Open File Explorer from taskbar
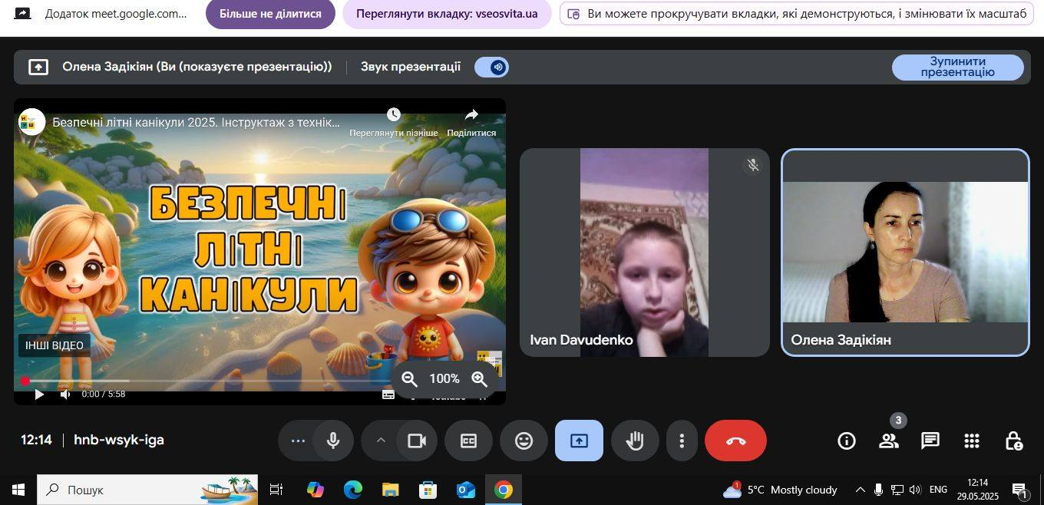Image resolution: width=1044 pixels, height=505 pixels. coord(390,490)
